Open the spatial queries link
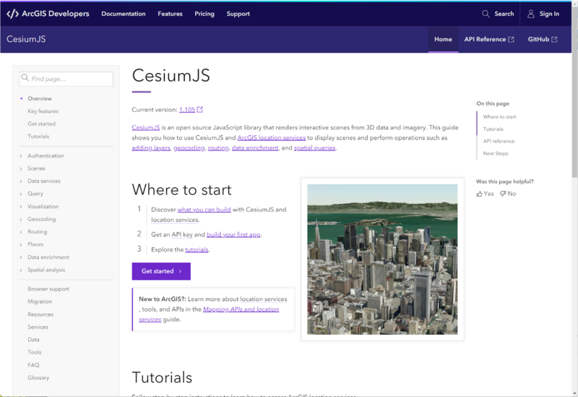 pos(314,148)
